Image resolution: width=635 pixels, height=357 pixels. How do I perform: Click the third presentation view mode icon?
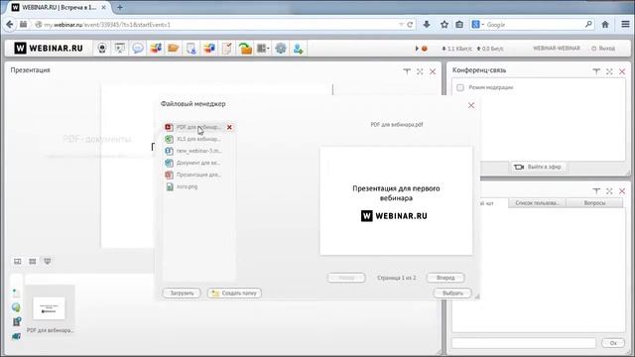pos(48,262)
